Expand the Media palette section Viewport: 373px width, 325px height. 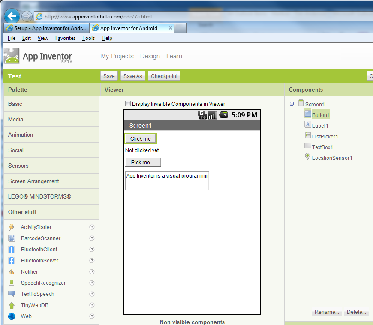pyautogui.click(x=51, y=120)
